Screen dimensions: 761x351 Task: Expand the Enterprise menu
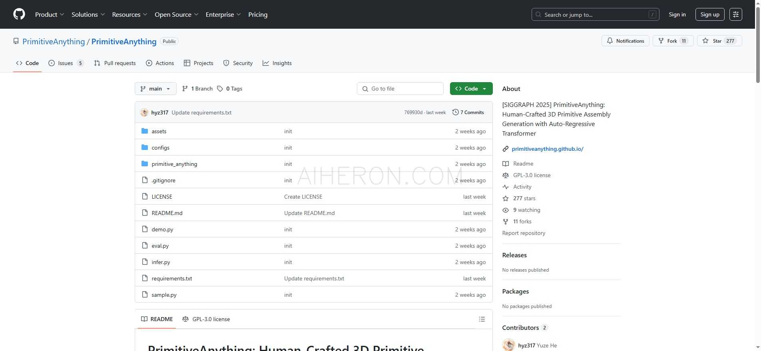[223, 14]
